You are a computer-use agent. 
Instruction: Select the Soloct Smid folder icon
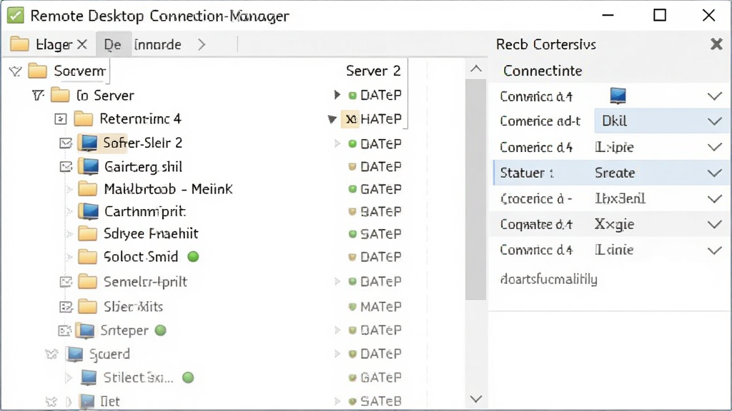point(87,256)
